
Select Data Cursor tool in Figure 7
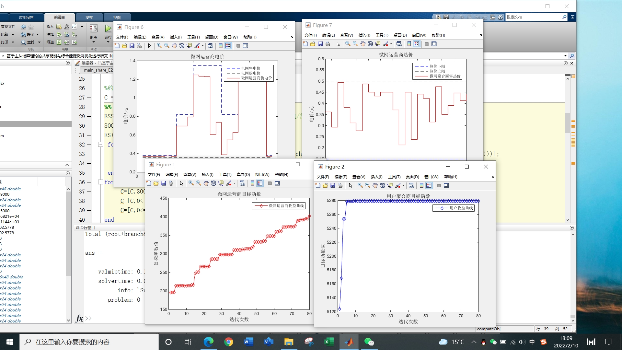[378, 44]
